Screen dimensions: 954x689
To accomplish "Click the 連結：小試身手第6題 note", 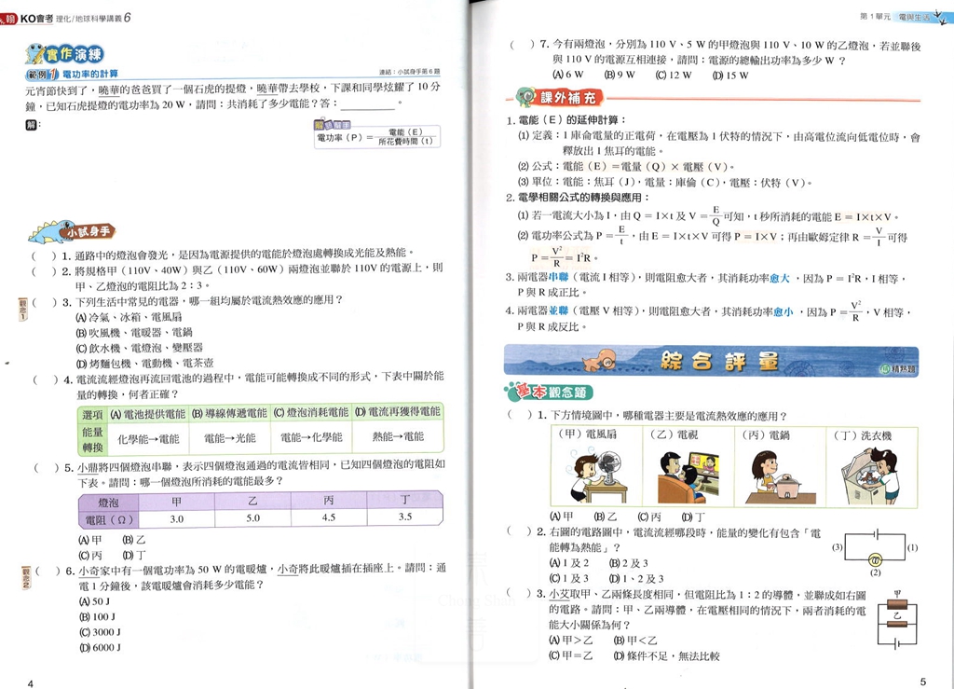I will pyautogui.click(x=409, y=72).
